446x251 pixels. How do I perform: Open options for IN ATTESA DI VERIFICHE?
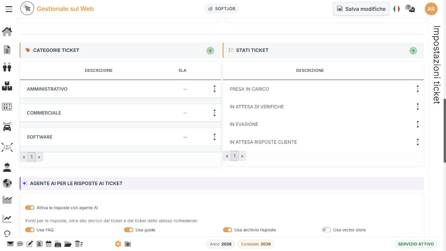pos(418,107)
